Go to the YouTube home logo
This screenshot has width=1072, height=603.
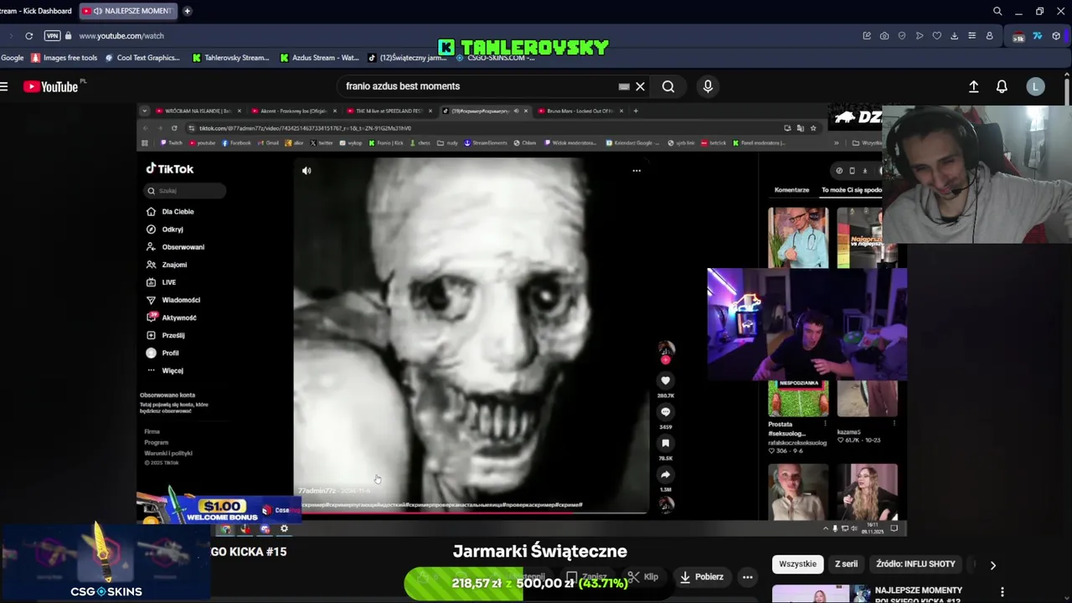click(x=50, y=86)
